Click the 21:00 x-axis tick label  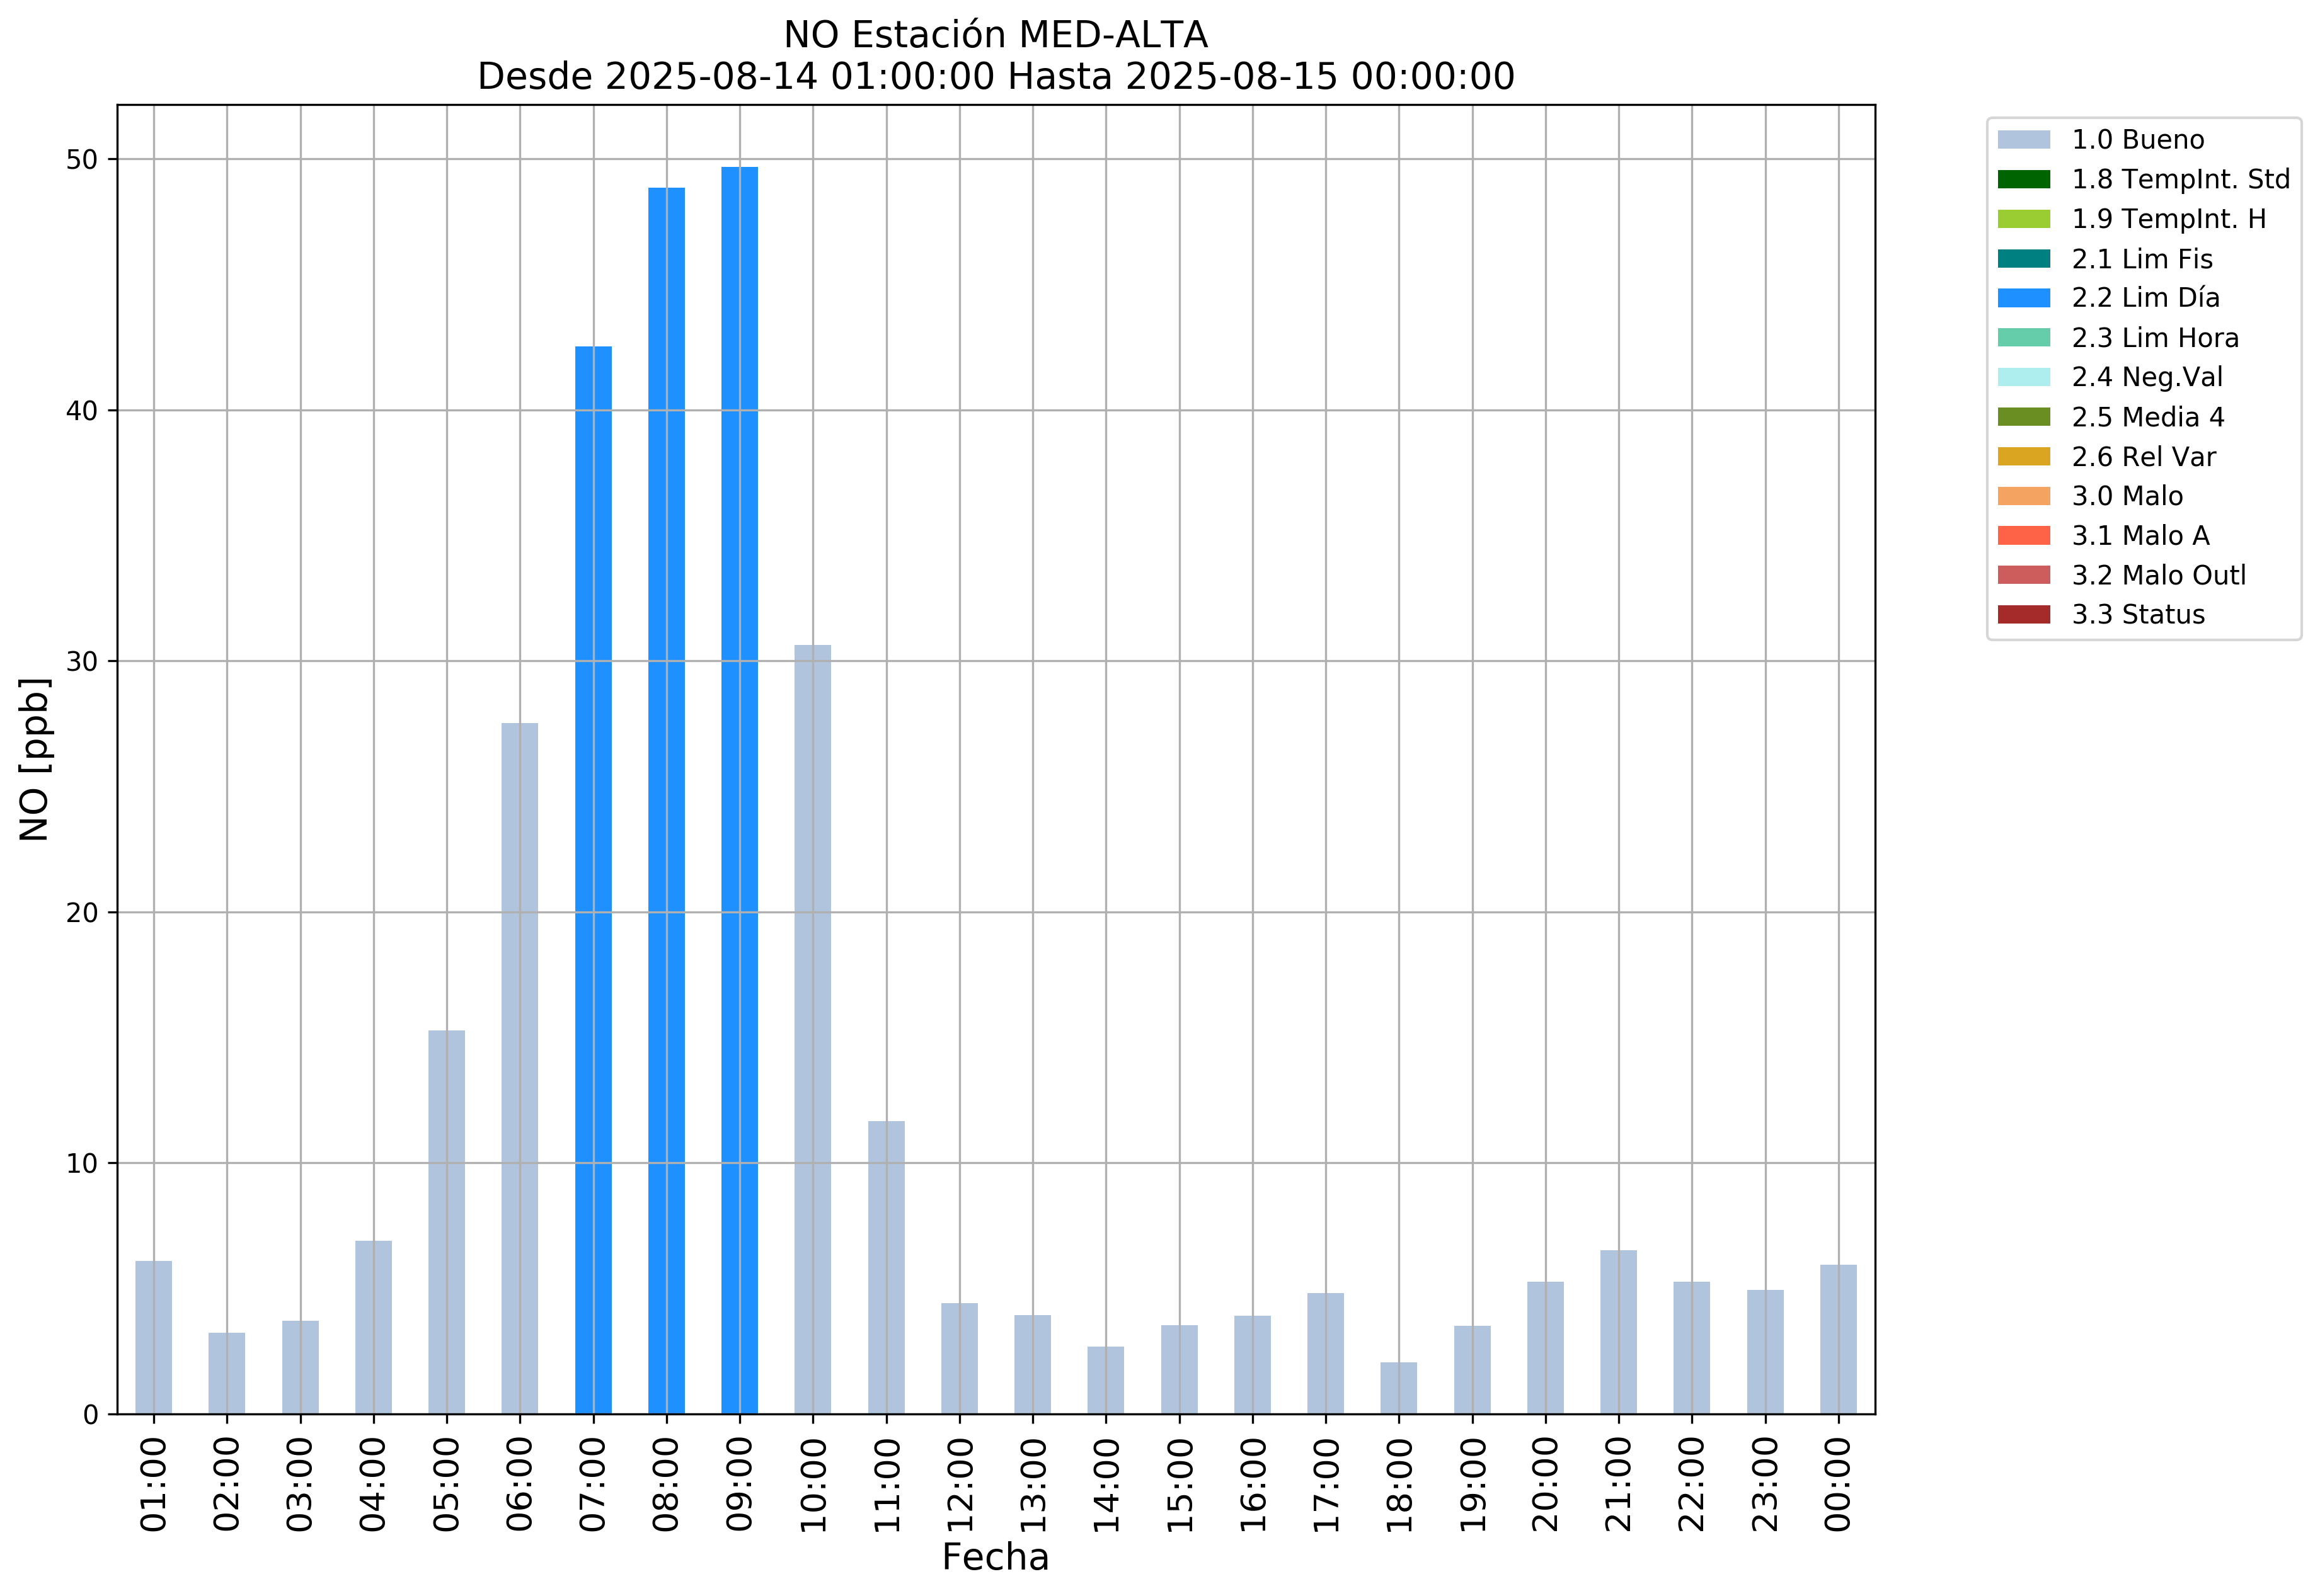[1617, 1485]
